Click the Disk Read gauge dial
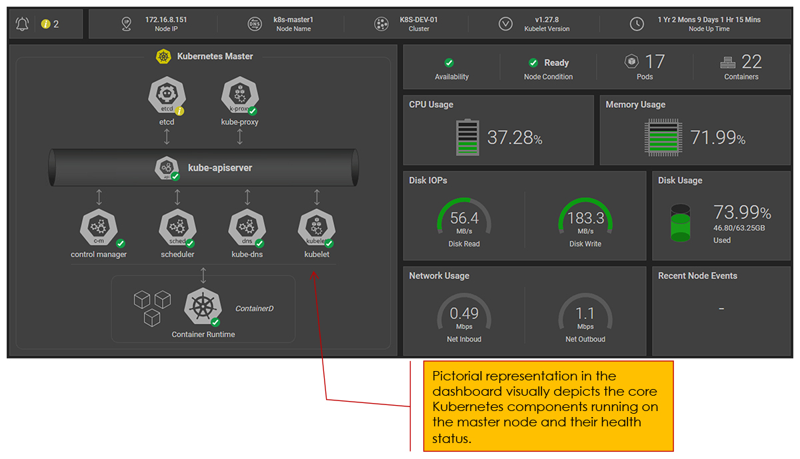This screenshot has width=800, height=459. pos(464,219)
